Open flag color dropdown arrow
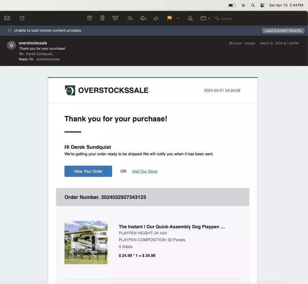This screenshot has width=308, height=284. 178,18
